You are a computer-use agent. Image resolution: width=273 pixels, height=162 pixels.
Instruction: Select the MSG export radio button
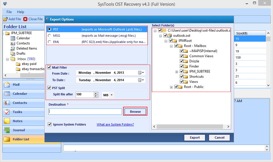tap(49, 36)
